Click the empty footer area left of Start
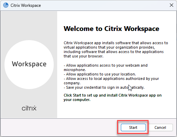The image size is (177, 137). pyautogui.click(x=59, y=127)
